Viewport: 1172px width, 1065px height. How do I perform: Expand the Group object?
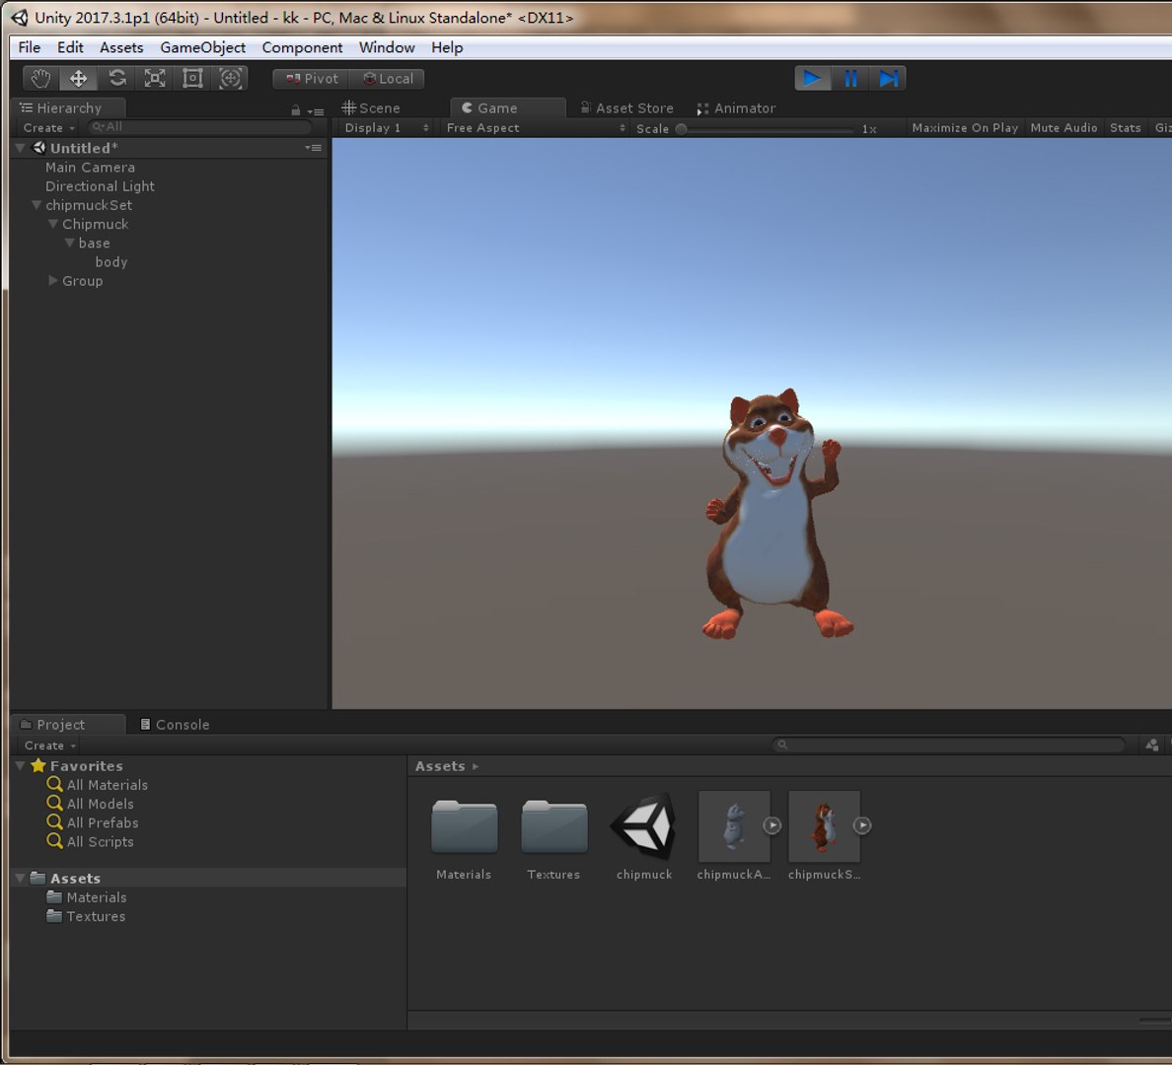click(x=53, y=280)
